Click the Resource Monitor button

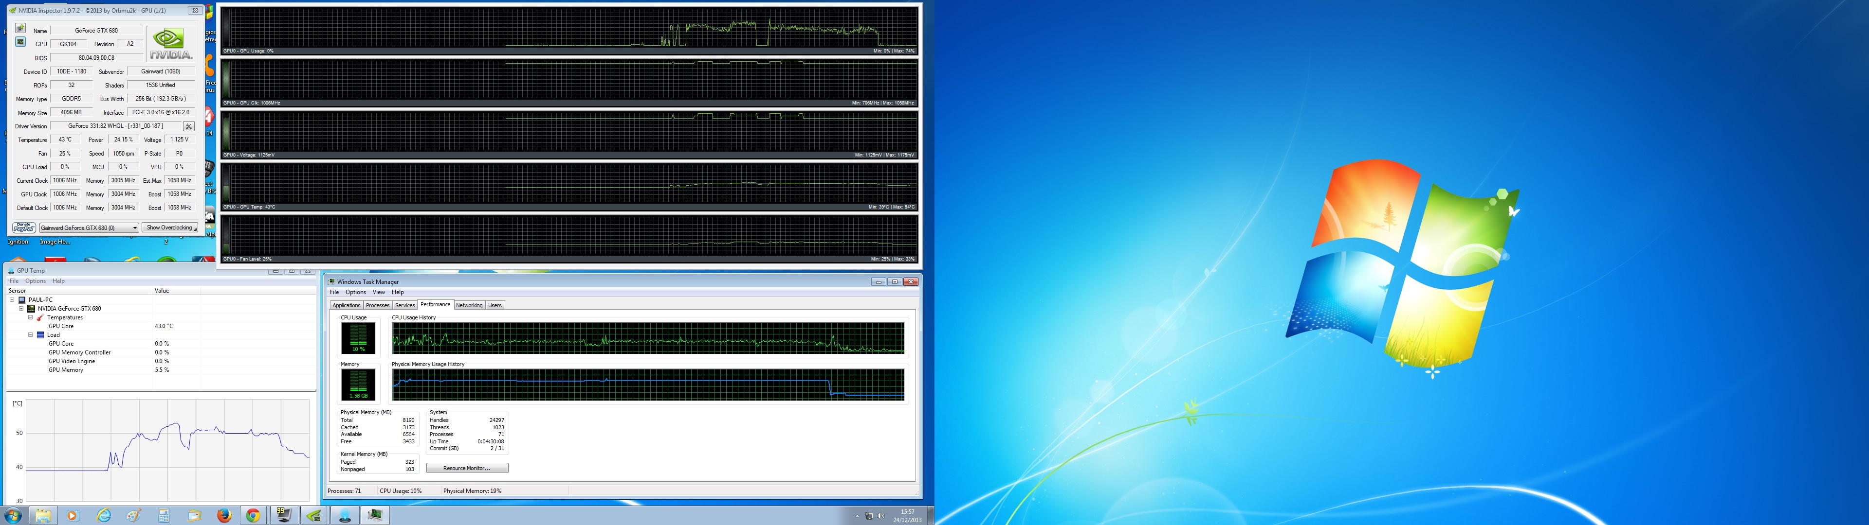(x=467, y=469)
